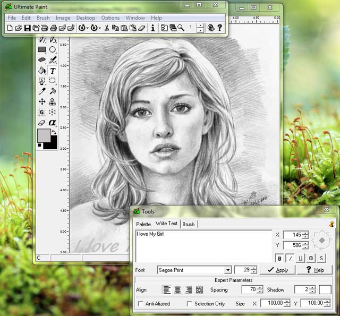Click the Print icon in the toolbar
This screenshot has width=340, height=316.
tap(53, 28)
